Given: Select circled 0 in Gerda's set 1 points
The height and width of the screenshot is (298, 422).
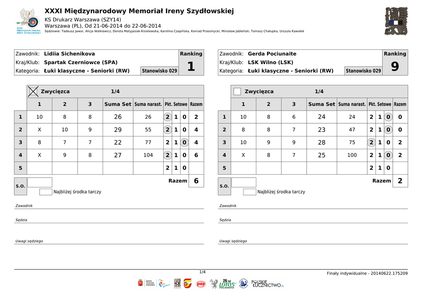Looking at the screenshot, I should pos(388,117).
